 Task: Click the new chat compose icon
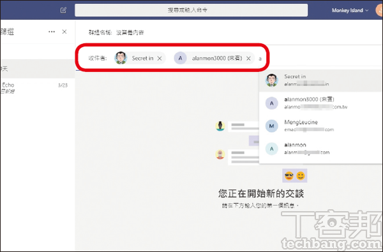coord(63,10)
